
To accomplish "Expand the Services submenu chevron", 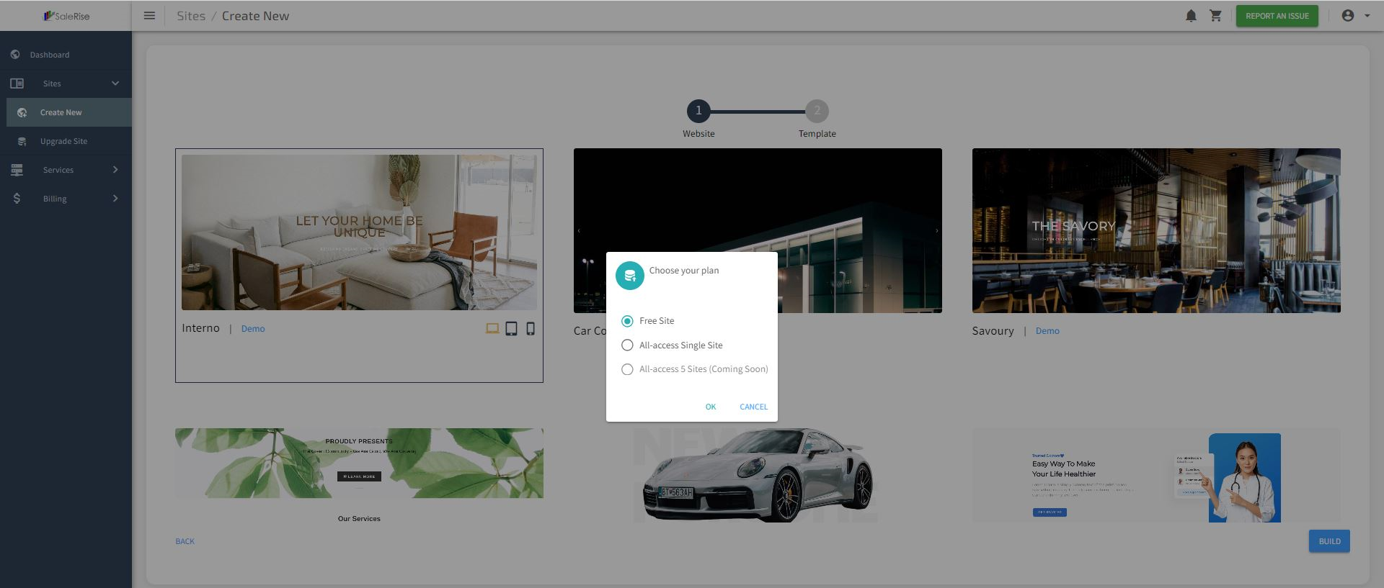I will coord(115,170).
